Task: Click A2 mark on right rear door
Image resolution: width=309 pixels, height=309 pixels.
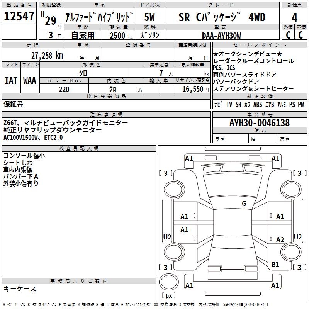Action: [280, 239]
